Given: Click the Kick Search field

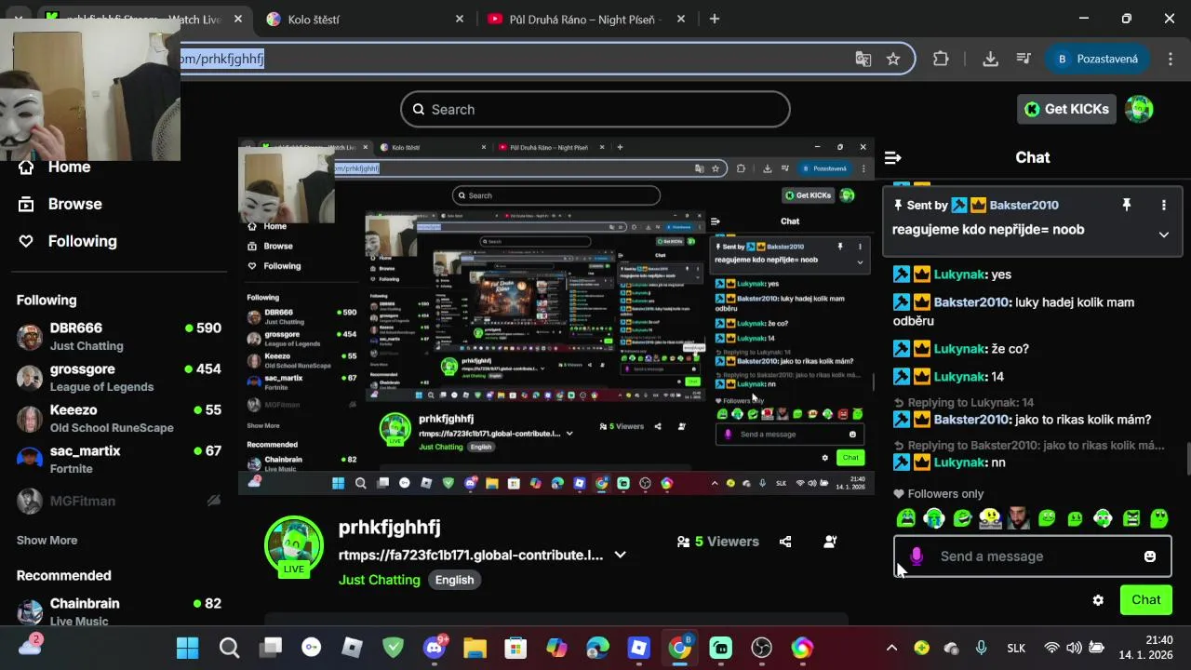Looking at the screenshot, I should pyautogui.click(x=595, y=109).
